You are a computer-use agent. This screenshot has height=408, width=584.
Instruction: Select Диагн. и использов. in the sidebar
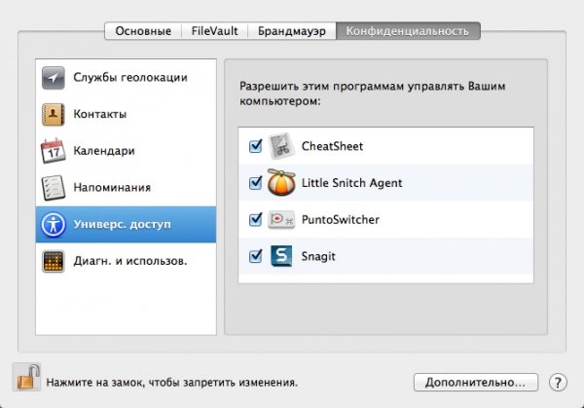pyautogui.click(x=126, y=261)
